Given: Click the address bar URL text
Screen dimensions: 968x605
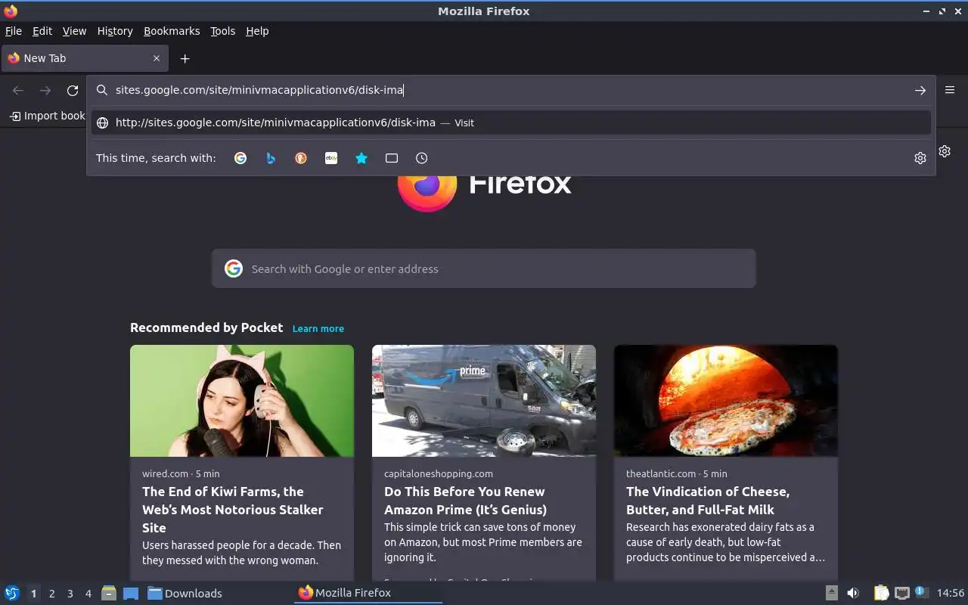Looking at the screenshot, I should 259,90.
